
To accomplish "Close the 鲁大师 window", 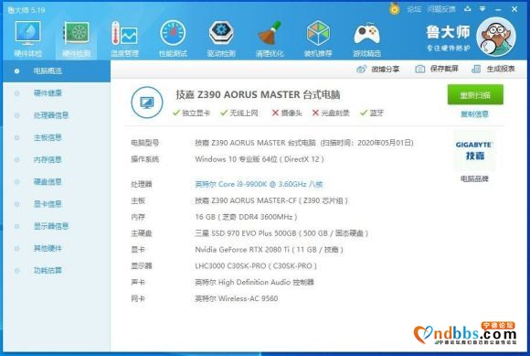I will tap(514, 9).
